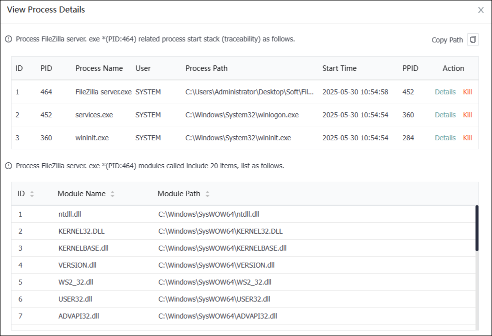Kill the FileZilla server.exe process
This screenshot has width=492, height=336.
point(467,92)
